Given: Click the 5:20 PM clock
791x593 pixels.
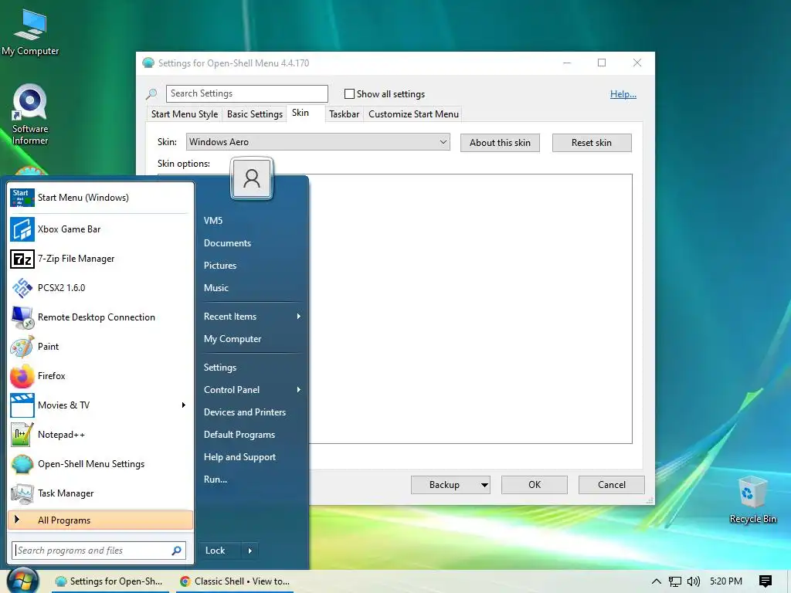Looking at the screenshot, I should click(726, 581).
